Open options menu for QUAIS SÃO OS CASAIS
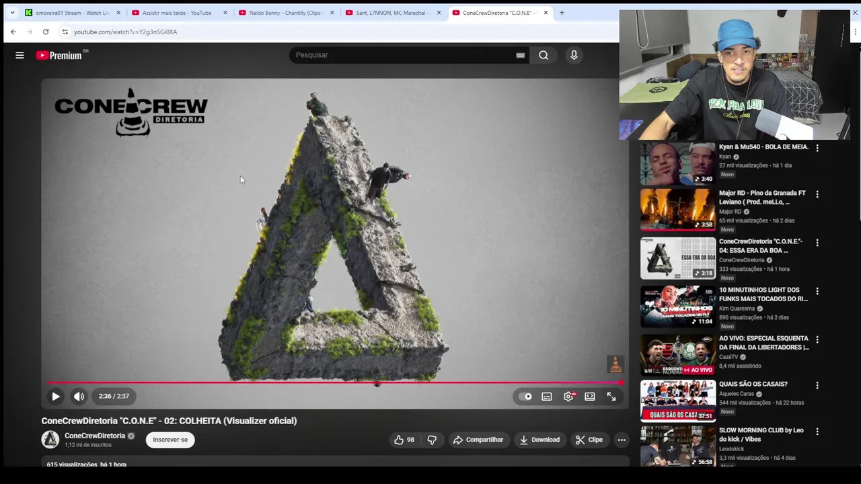 [x=817, y=385]
